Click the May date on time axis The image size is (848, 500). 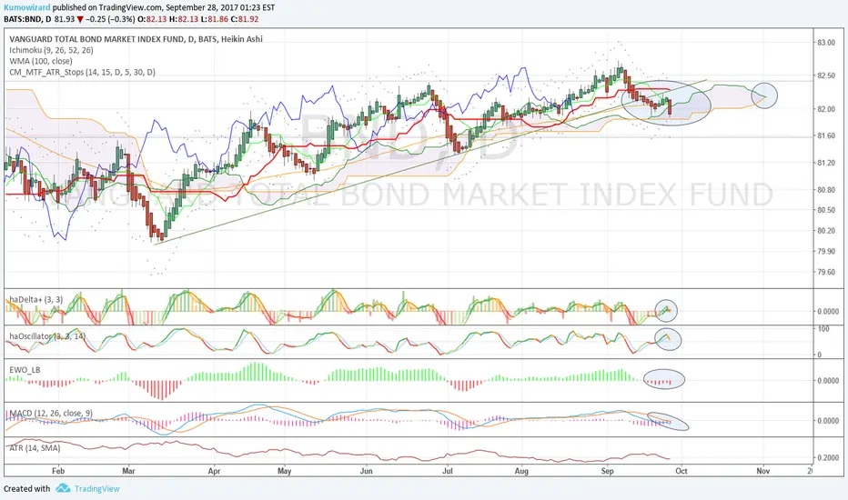285,471
